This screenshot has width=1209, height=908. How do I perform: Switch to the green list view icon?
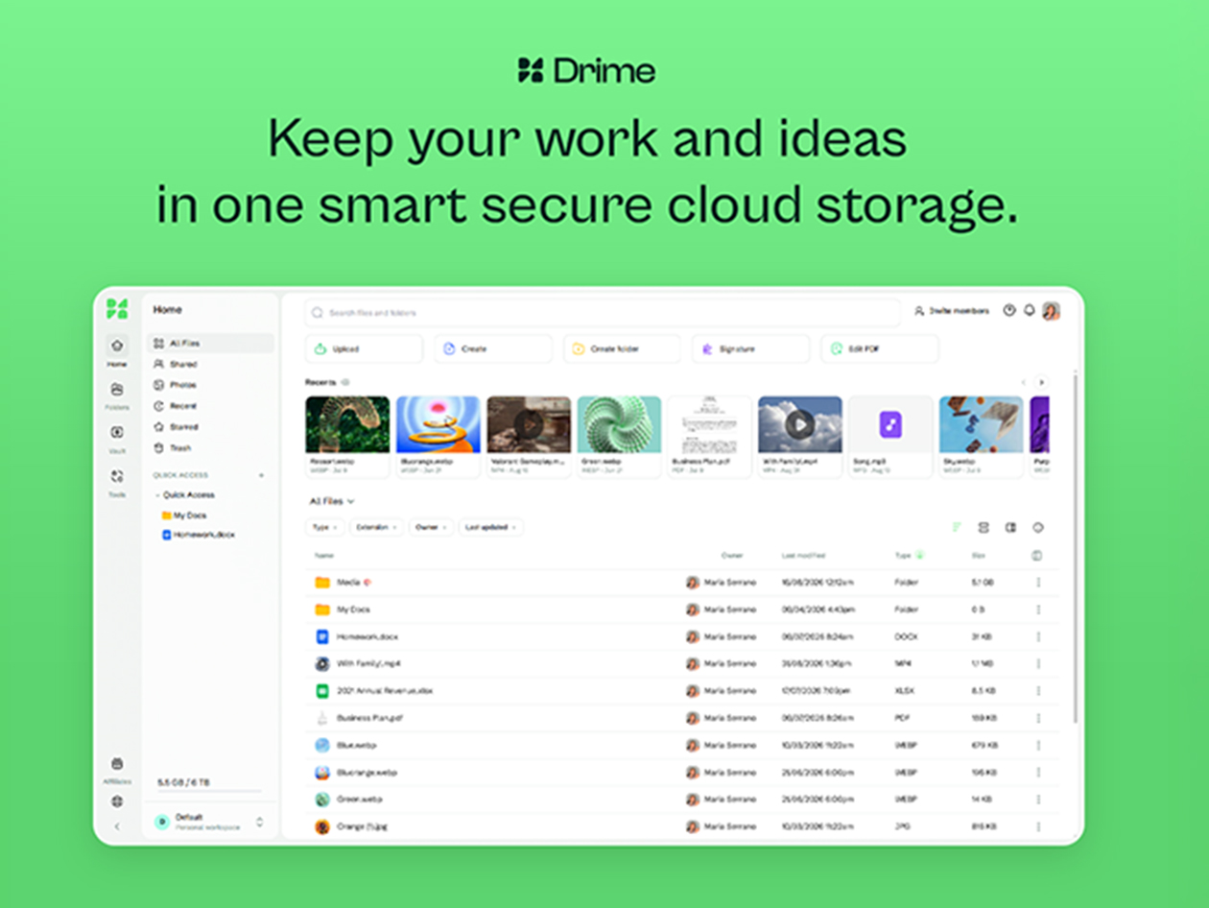point(957,527)
